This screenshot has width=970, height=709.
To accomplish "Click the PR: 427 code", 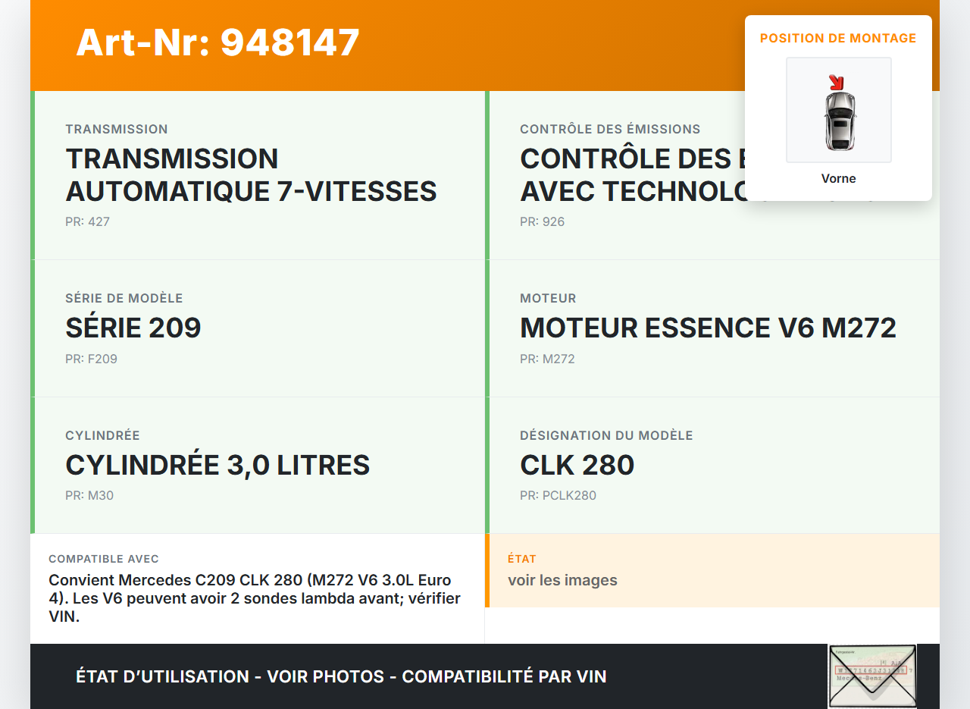I will pos(87,222).
